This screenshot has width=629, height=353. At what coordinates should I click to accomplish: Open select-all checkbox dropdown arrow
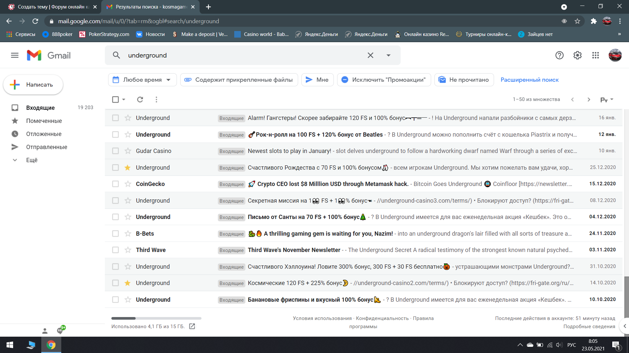tap(124, 99)
